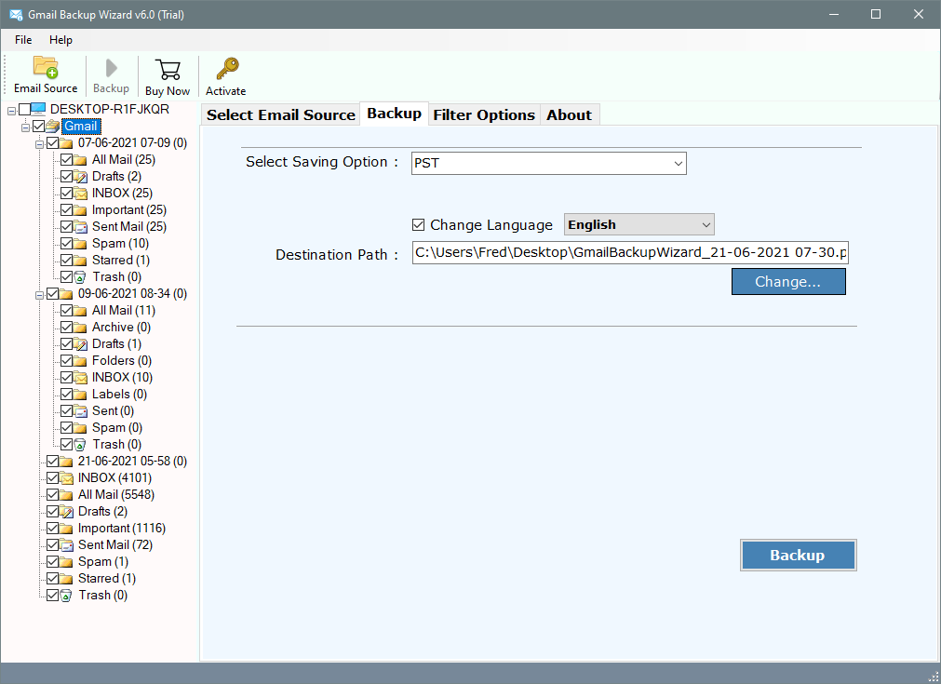
Task: Click the Important (1116) folder icon
Action: 67,528
